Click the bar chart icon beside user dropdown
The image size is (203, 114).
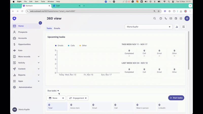177,27
